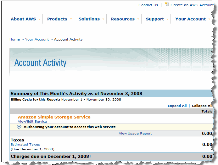The image size is (218, 165).
Task: Expand the Your Account dropdown arrow
Action: tap(209, 19)
